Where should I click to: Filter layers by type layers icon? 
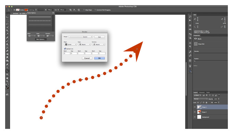(x=210, y=95)
